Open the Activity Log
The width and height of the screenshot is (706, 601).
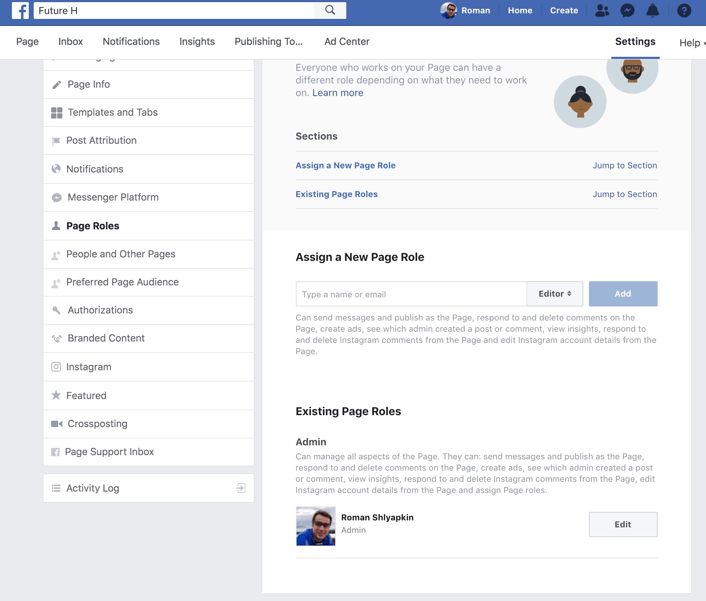pyautogui.click(x=149, y=488)
